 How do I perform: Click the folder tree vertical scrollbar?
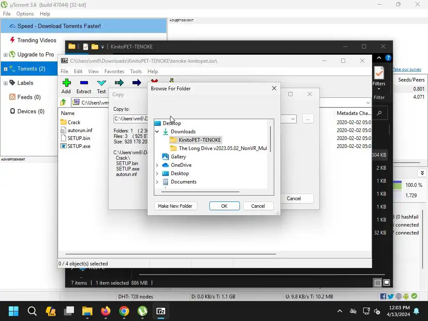click(x=270, y=139)
